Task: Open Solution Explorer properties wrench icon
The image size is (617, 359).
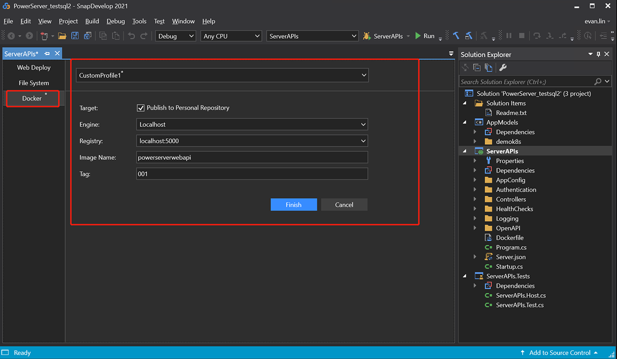Action: (x=503, y=68)
